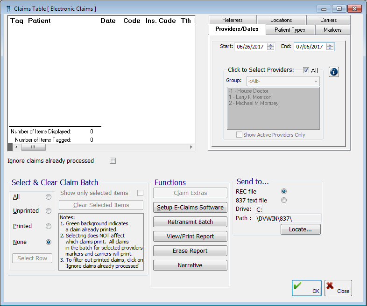Click the Drive input field

coord(259,209)
